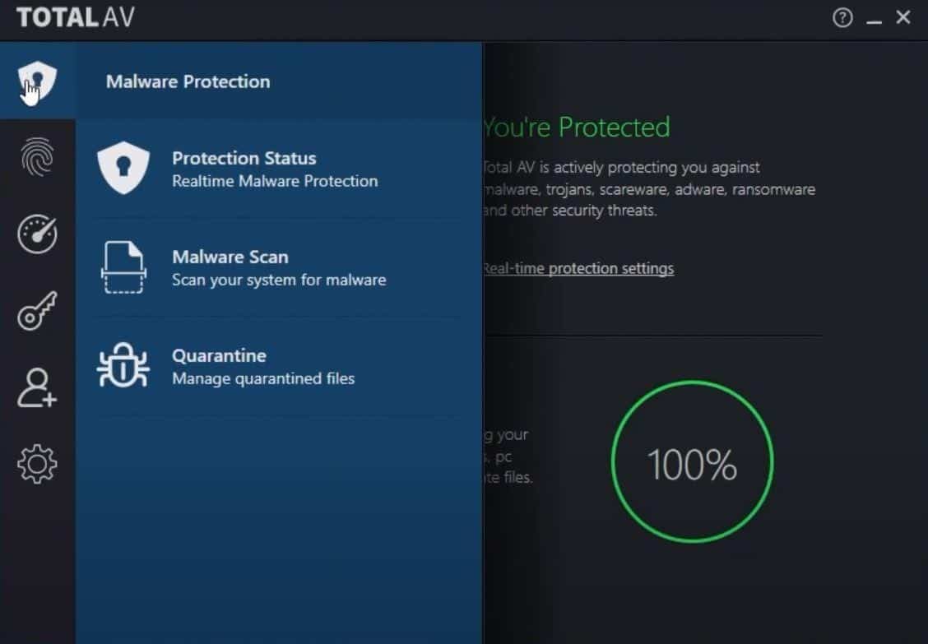Viewport: 928px width, 644px height.
Task: Click the Malware Scan document icon
Action: (x=123, y=267)
